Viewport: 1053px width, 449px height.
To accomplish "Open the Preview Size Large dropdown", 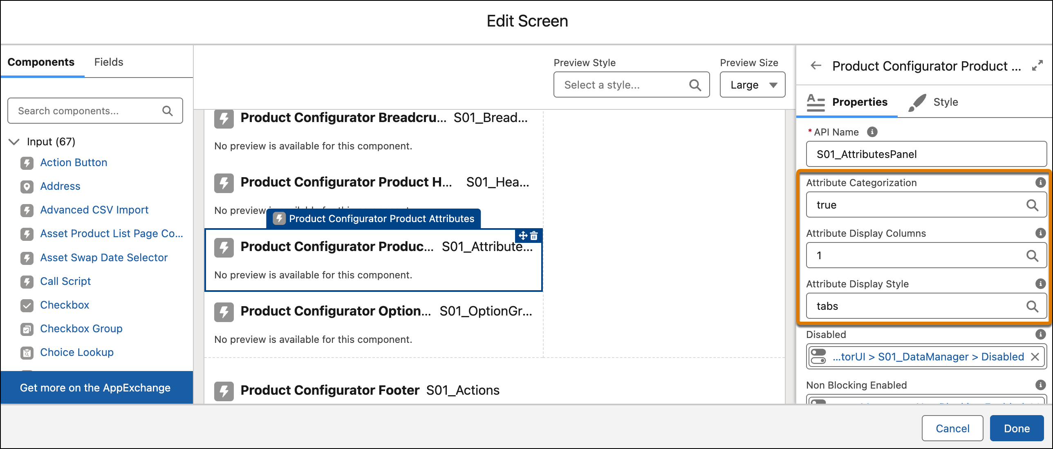I will [x=752, y=85].
